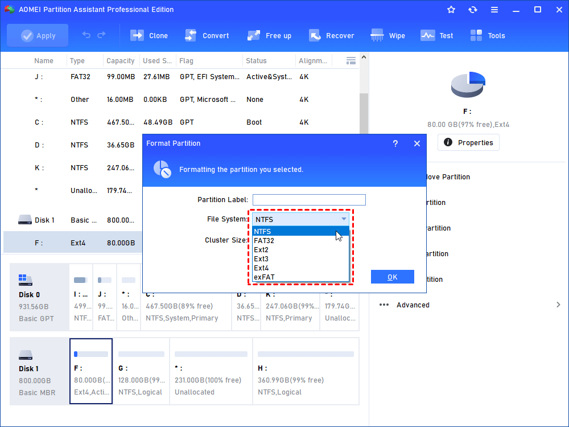Select the K: 247.06GB block on Disk 0
569x427 pixels.
pos(290,311)
